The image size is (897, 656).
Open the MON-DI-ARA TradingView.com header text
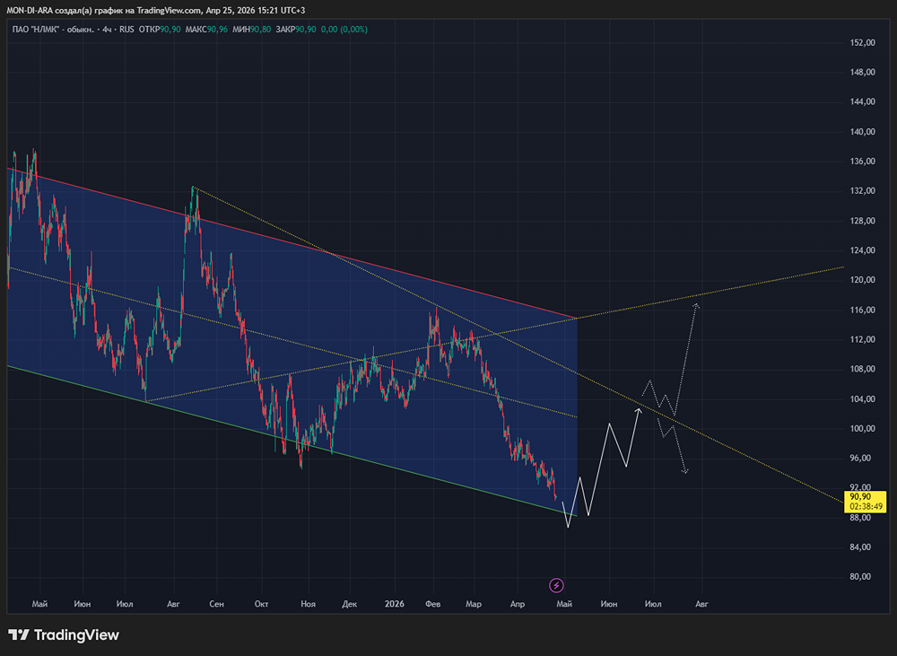click(156, 9)
